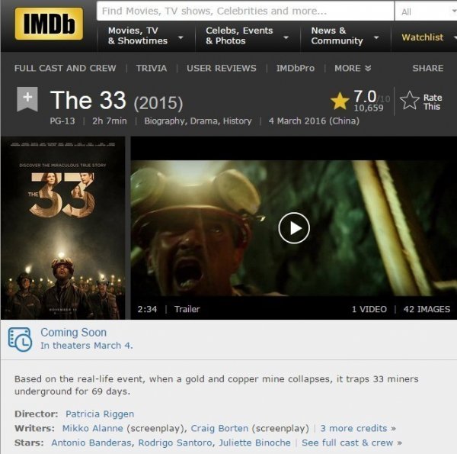Click the Share button
457x454 pixels.
[x=427, y=69]
